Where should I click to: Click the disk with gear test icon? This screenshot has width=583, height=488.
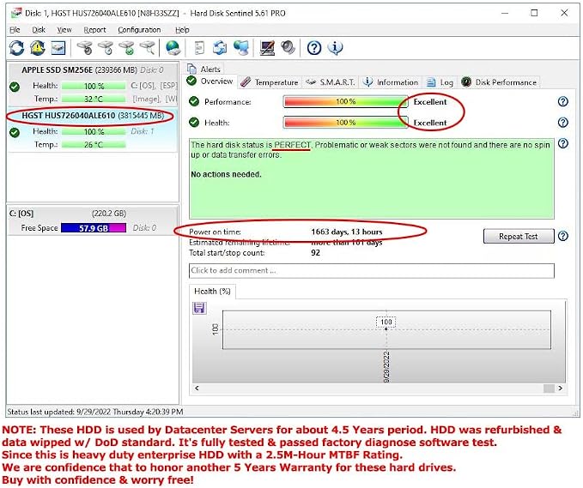pos(85,48)
